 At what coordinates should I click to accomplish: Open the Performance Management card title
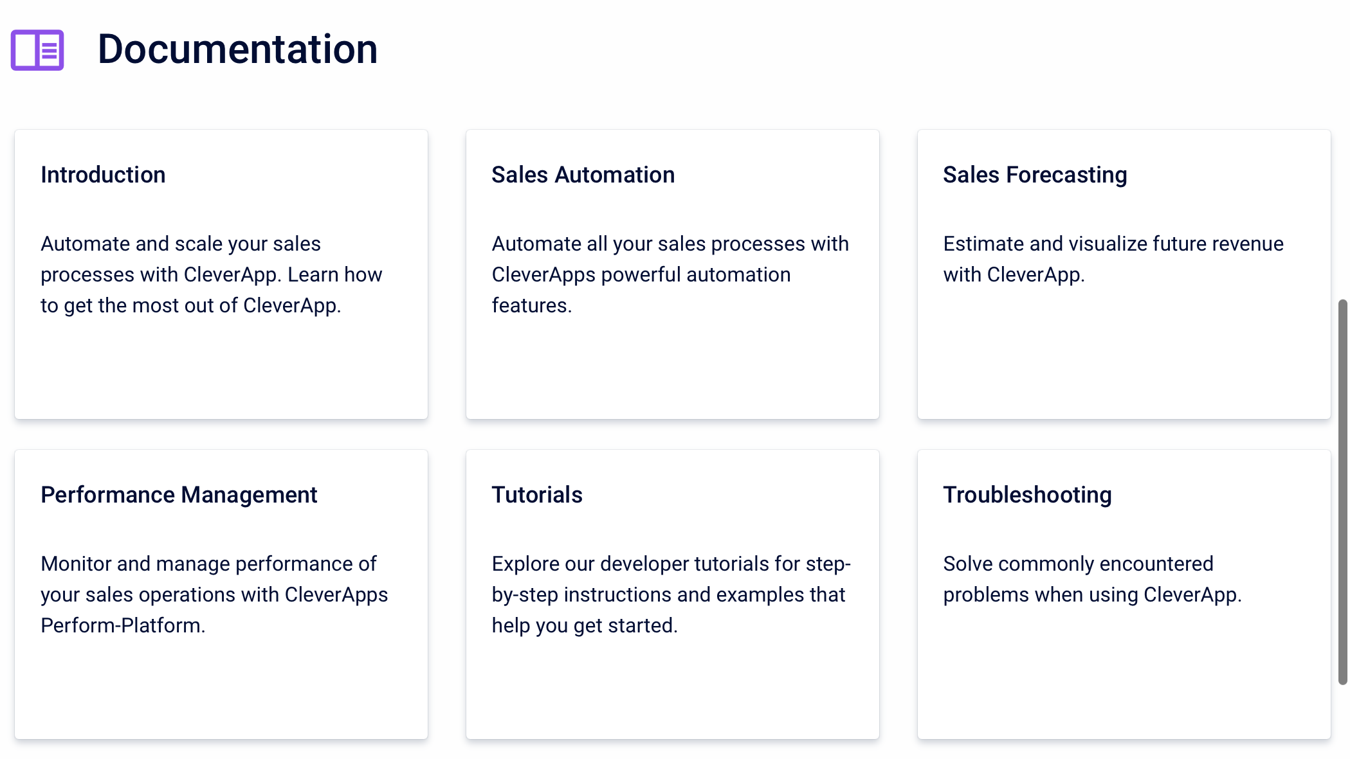click(x=179, y=495)
